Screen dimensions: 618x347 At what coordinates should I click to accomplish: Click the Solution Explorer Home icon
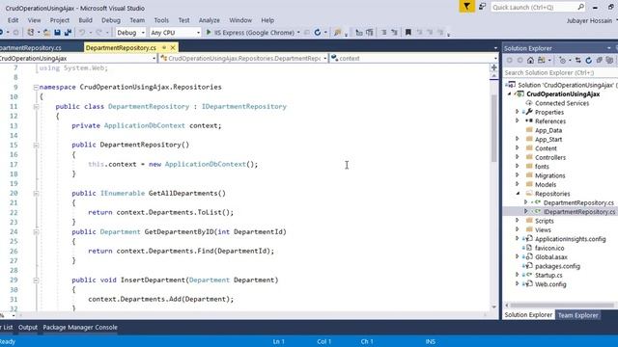tap(530, 60)
